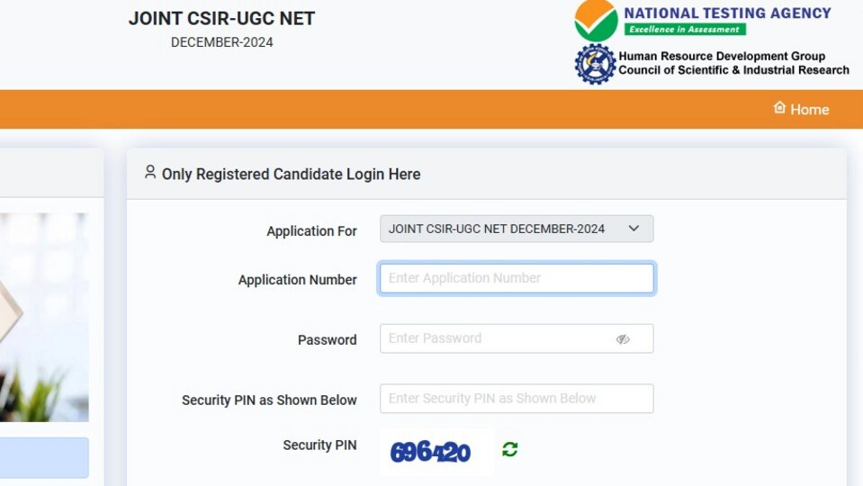Expand the dropdown chevron arrow
Image resolution: width=863 pixels, height=486 pixels.
click(634, 228)
